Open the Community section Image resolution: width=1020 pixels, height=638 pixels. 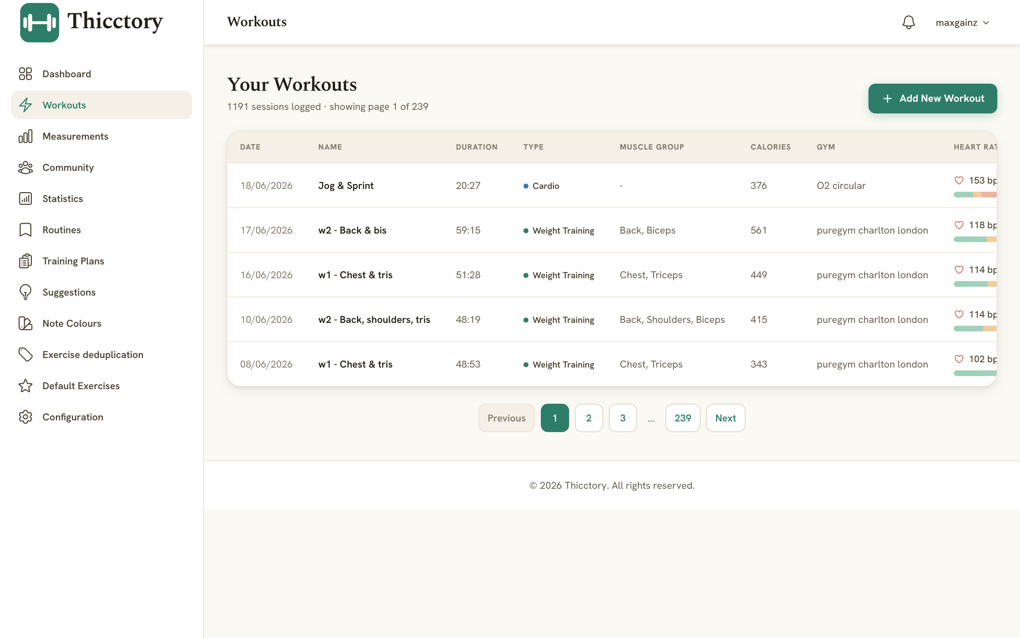pos(102,168)
